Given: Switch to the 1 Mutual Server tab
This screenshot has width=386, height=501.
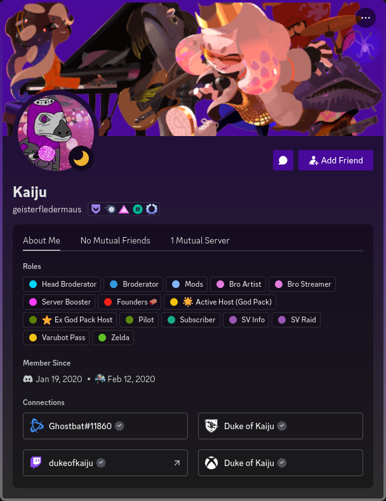Looking at the screenshot, I should (200, 240).
